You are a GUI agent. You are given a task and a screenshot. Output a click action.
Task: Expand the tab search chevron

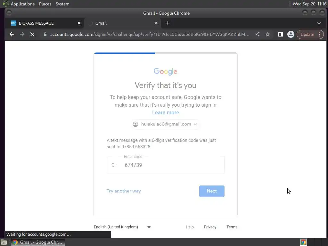pos(319,23)
